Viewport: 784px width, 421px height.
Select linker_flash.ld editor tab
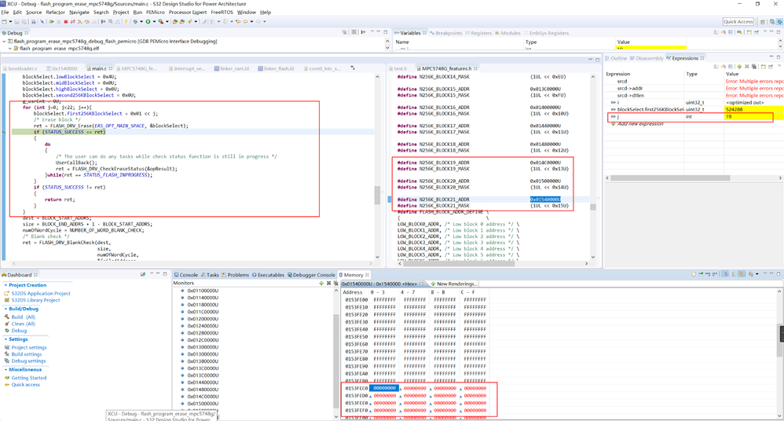[276, 68]
